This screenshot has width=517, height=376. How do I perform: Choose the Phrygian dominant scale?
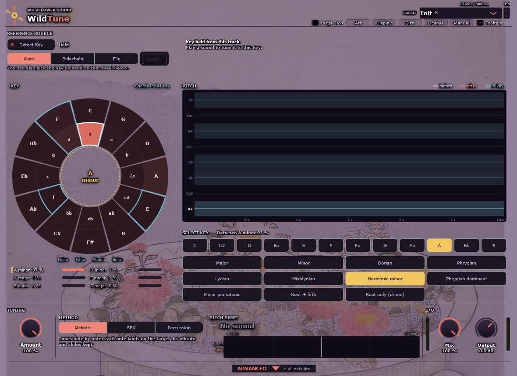(467, 279)
